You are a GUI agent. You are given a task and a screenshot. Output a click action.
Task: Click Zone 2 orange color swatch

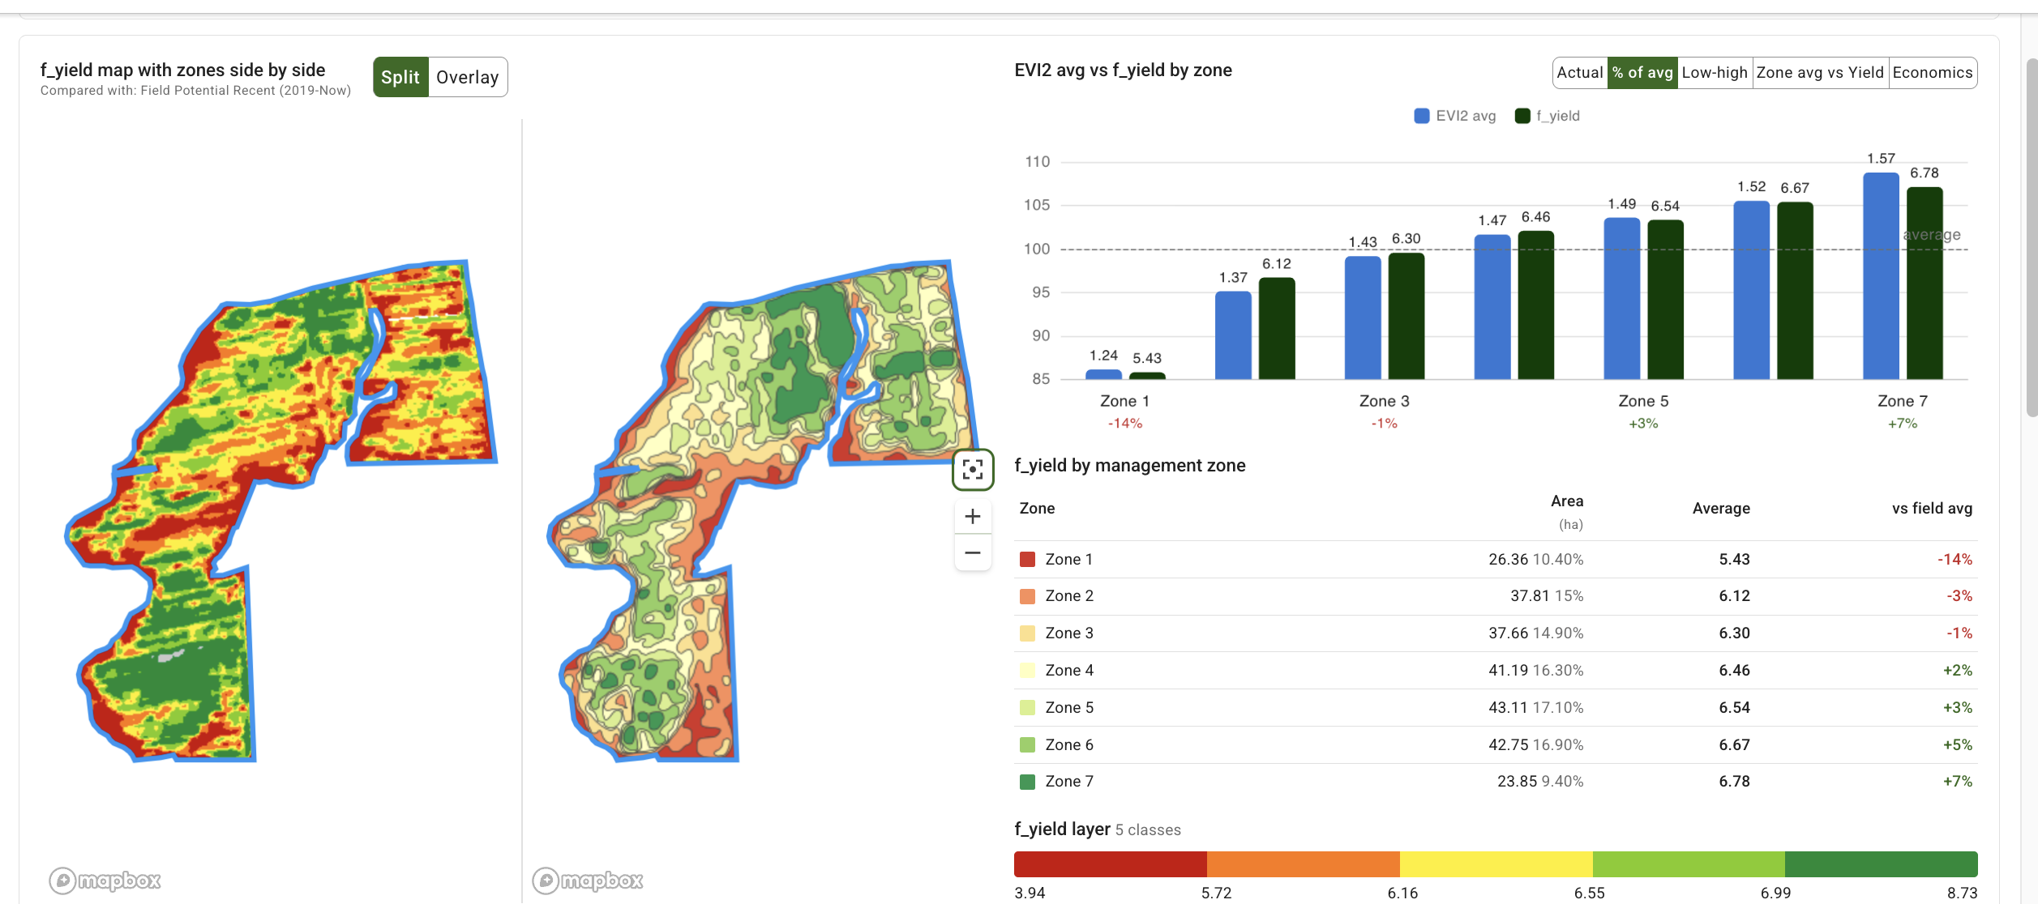(x=1027, y=596)
